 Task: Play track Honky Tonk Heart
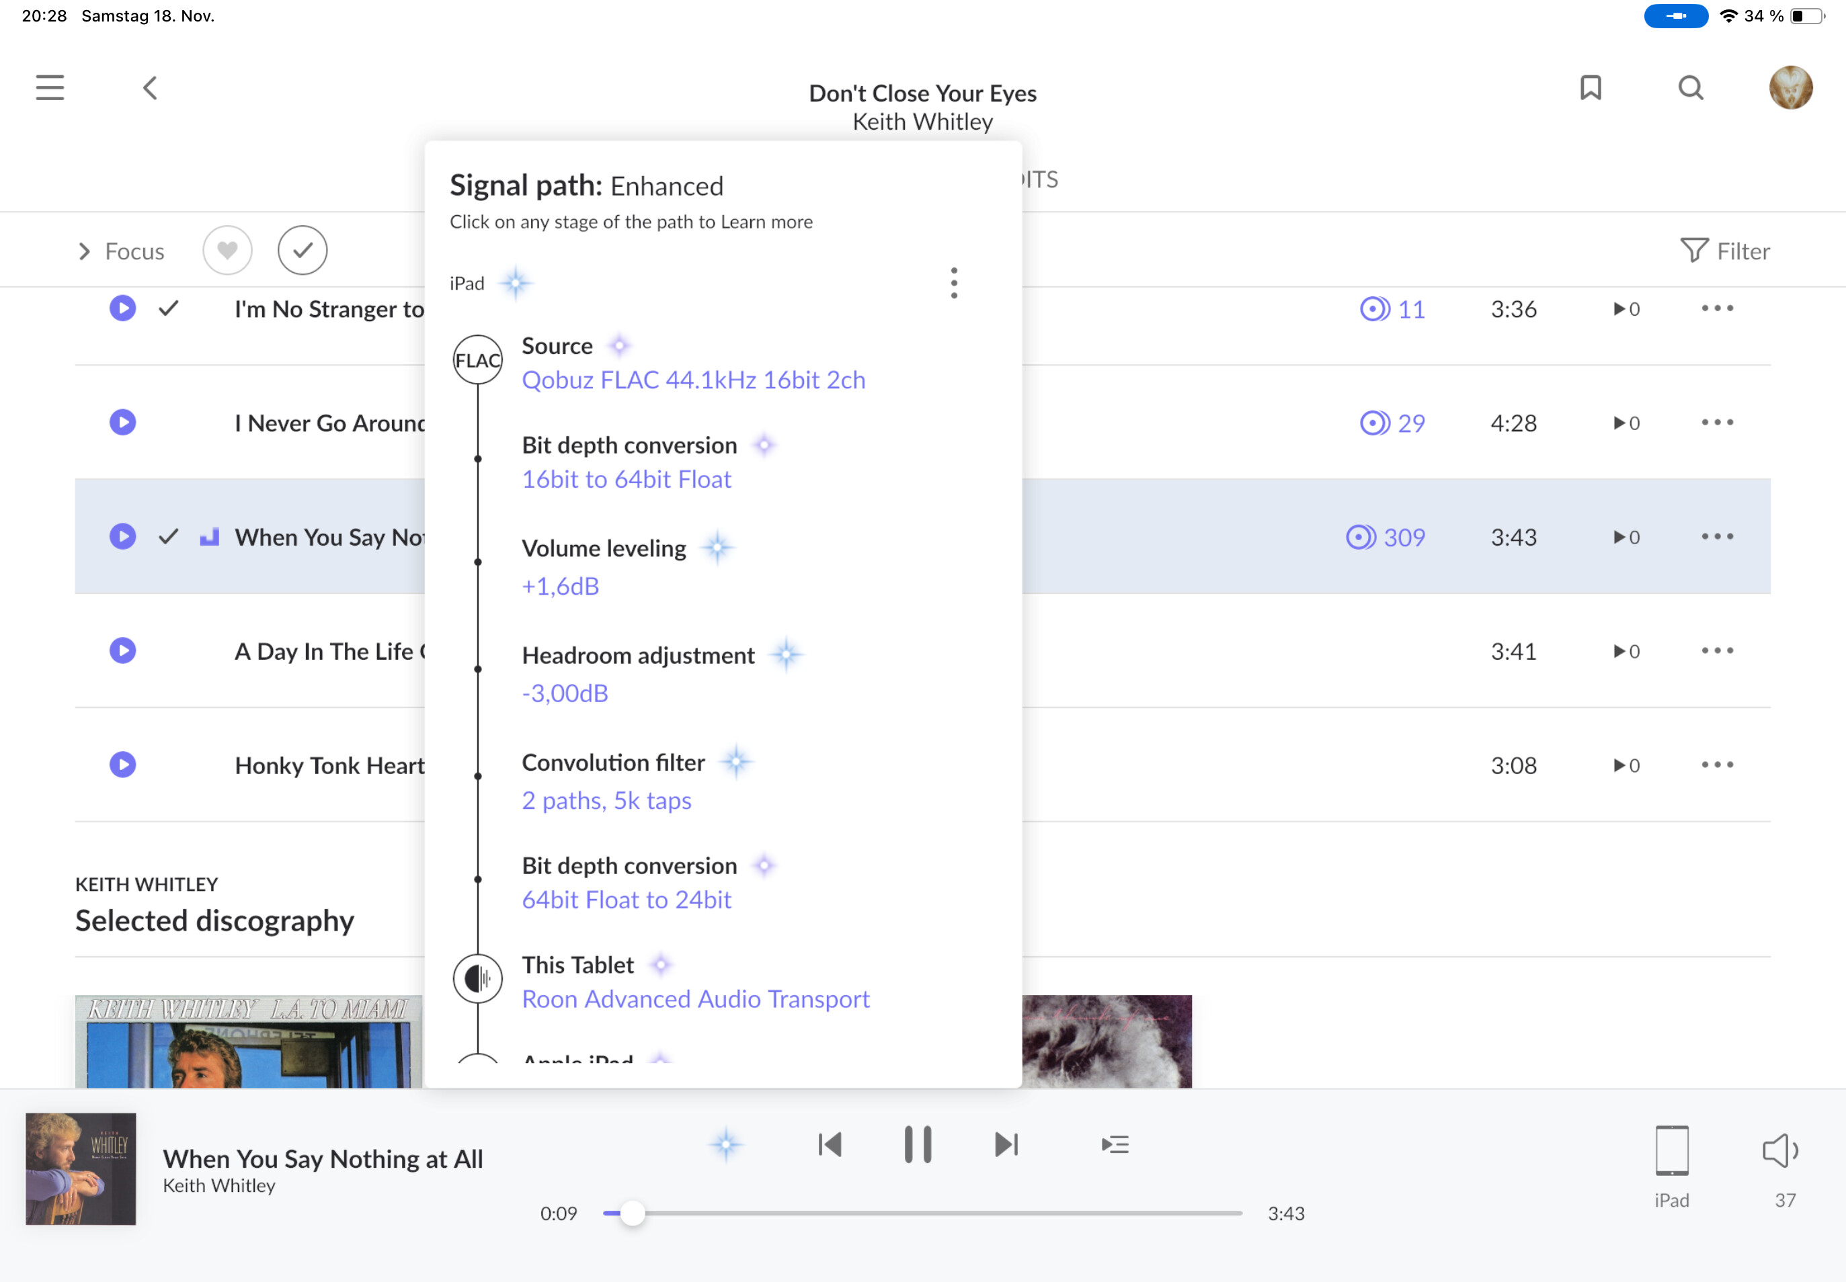122,765
